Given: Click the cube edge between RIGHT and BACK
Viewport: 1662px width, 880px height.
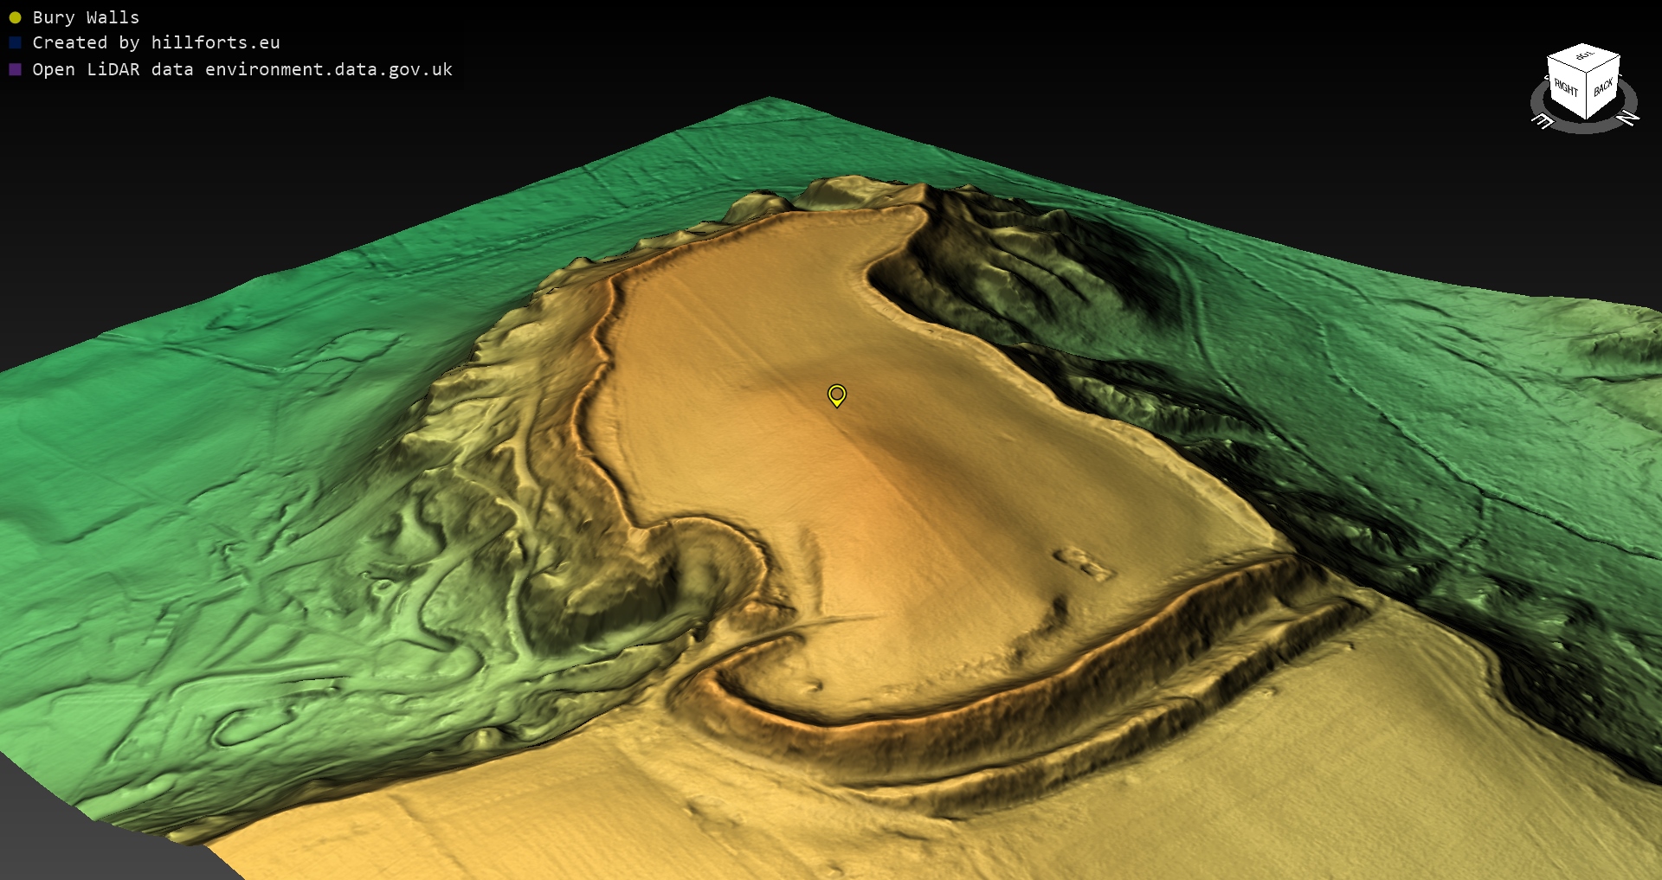Looking at the screenshot, I should [x=1586, y=97].
